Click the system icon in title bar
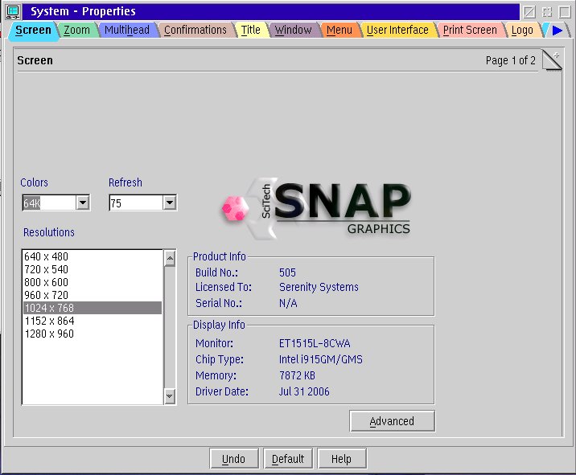The height and width of the screenshot is (475, 576). [13, 11]
